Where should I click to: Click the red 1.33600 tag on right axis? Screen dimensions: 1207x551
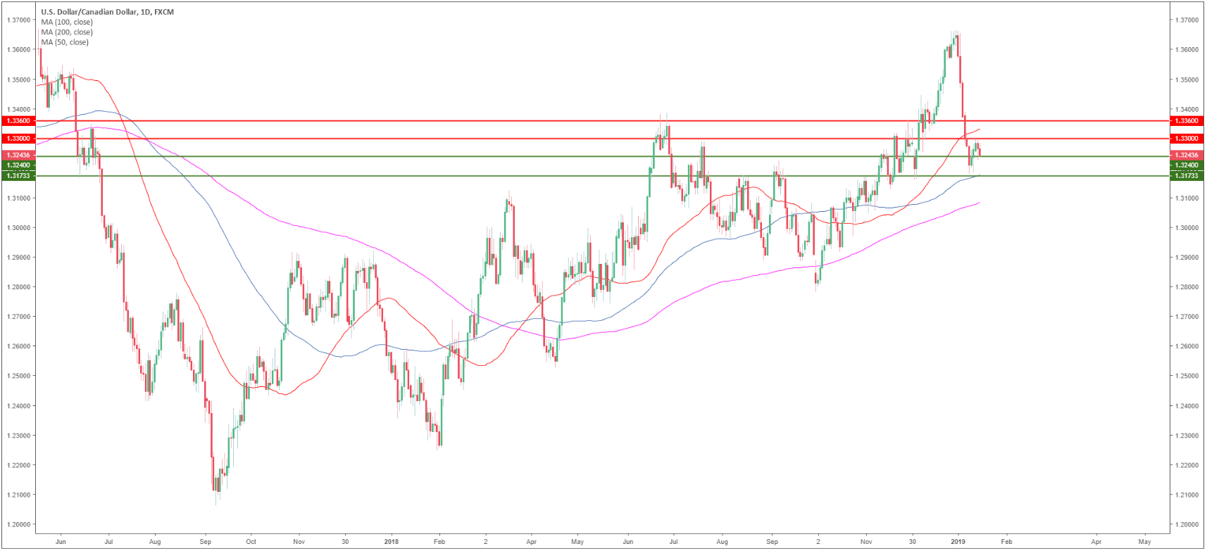pyautogui.click(x=1186, y=121)
